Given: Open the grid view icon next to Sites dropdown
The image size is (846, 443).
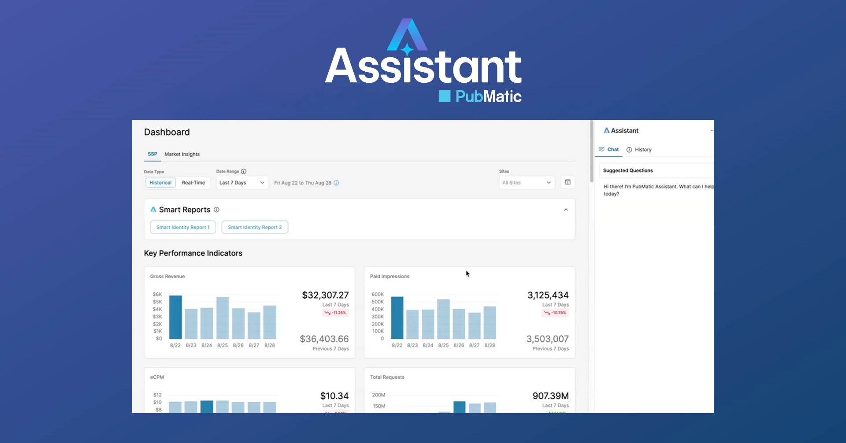Looking at the screenshot, I should 568,182.
